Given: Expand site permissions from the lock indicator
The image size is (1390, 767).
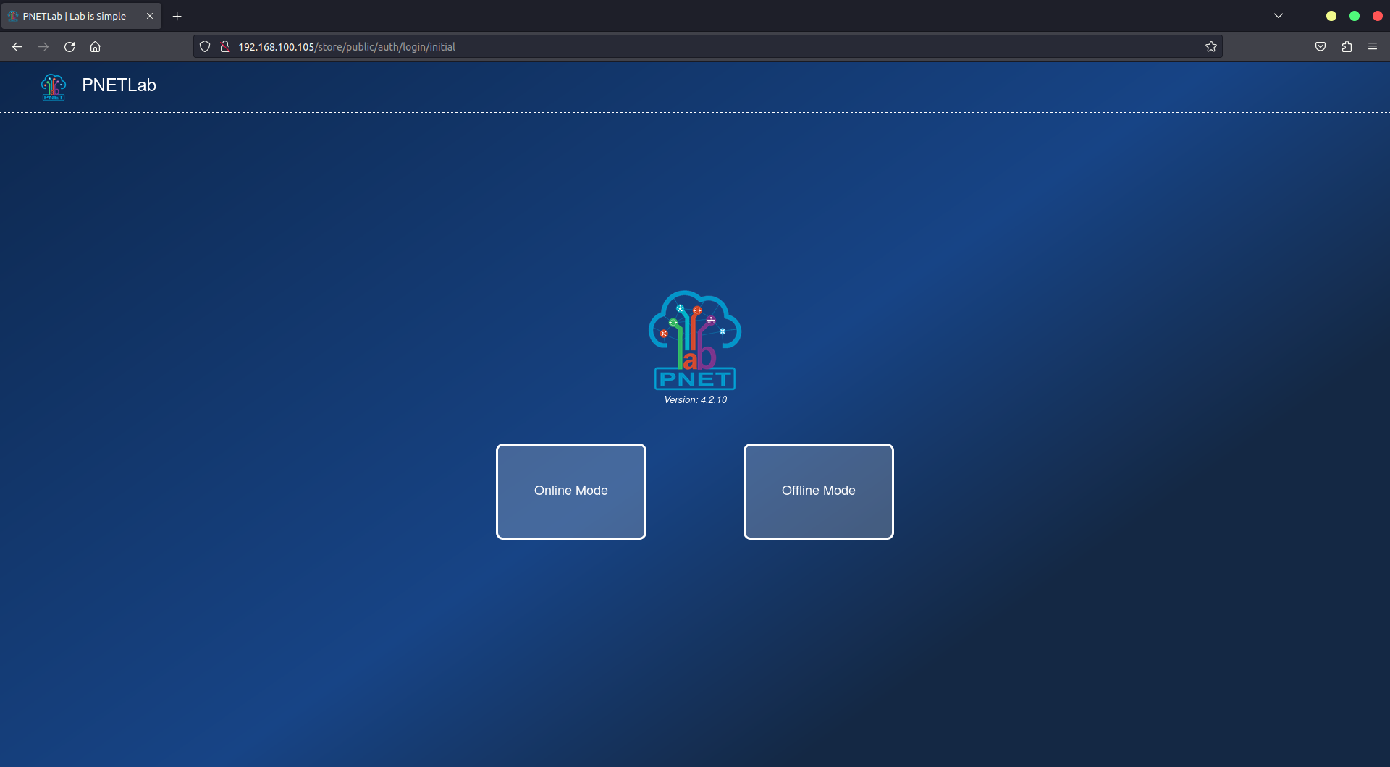Looking at the screenshot, I should pyautogui.click(x=225, y=46).
